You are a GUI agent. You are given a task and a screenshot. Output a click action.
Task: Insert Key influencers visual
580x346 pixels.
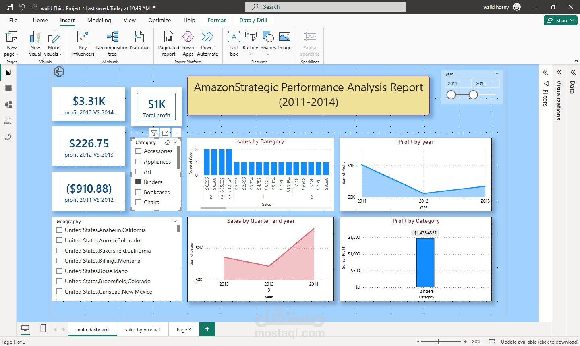tap(83, 44)
